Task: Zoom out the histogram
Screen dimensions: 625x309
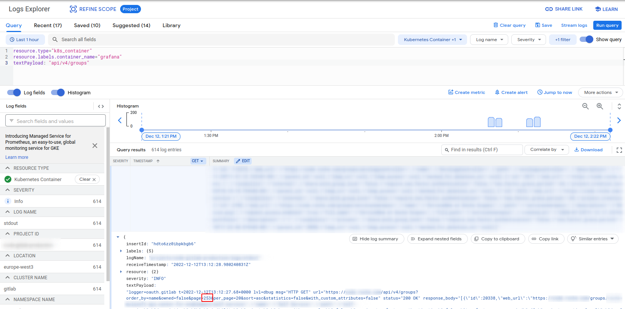Action: (x=585, y=106)
